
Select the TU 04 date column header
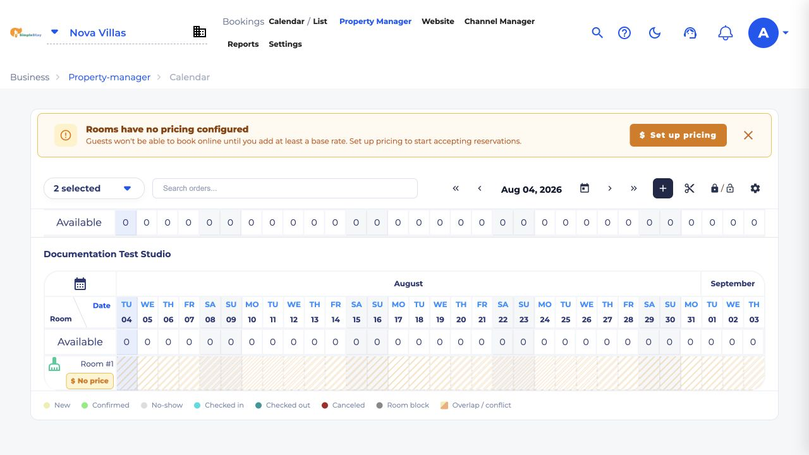coord(126,312)
